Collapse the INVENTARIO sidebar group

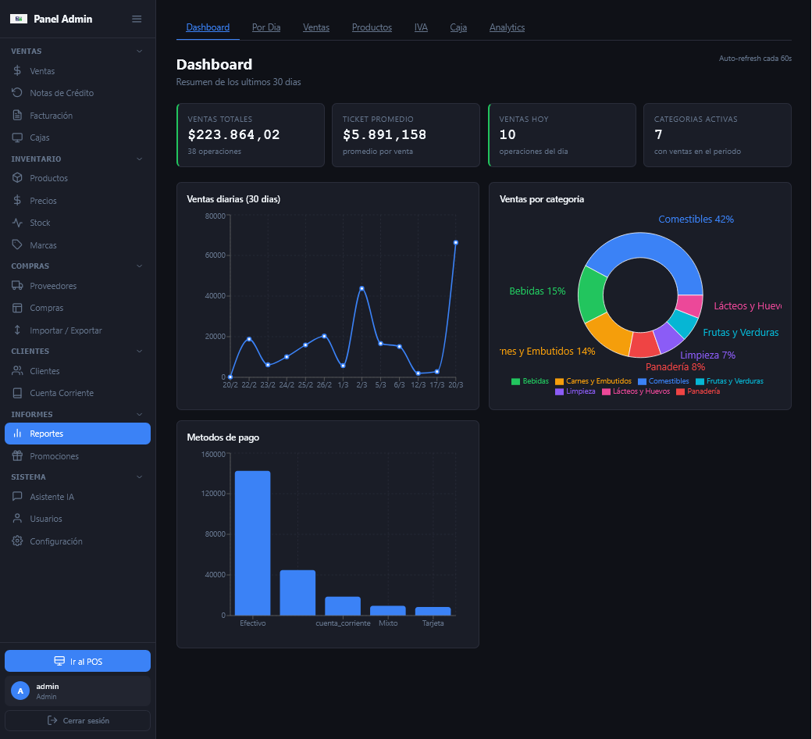pyautogui.click(x=139, y=159)
